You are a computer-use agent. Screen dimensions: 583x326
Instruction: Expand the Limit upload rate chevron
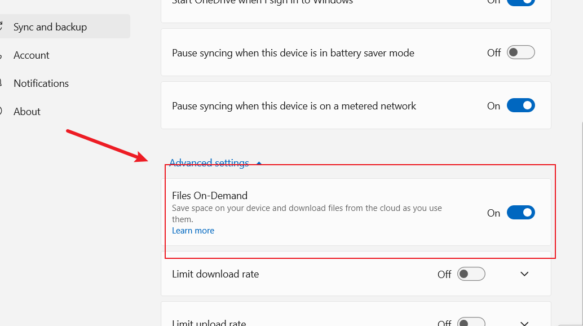point(524,323)
